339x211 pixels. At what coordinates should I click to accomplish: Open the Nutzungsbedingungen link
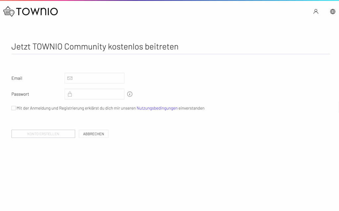click(157, 108)
